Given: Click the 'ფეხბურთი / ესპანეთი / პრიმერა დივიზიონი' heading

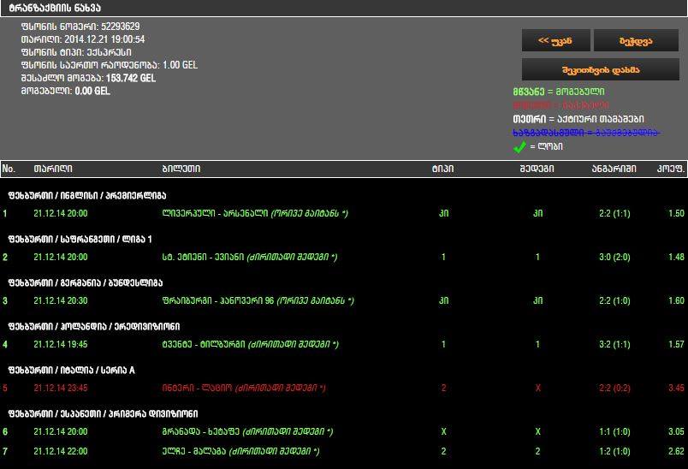Looking at the screenshot, I should click(x=103, y=413).
